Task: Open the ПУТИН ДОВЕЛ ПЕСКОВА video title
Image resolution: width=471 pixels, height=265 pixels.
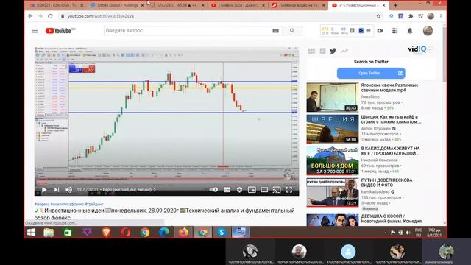Action: click(388, 183)
